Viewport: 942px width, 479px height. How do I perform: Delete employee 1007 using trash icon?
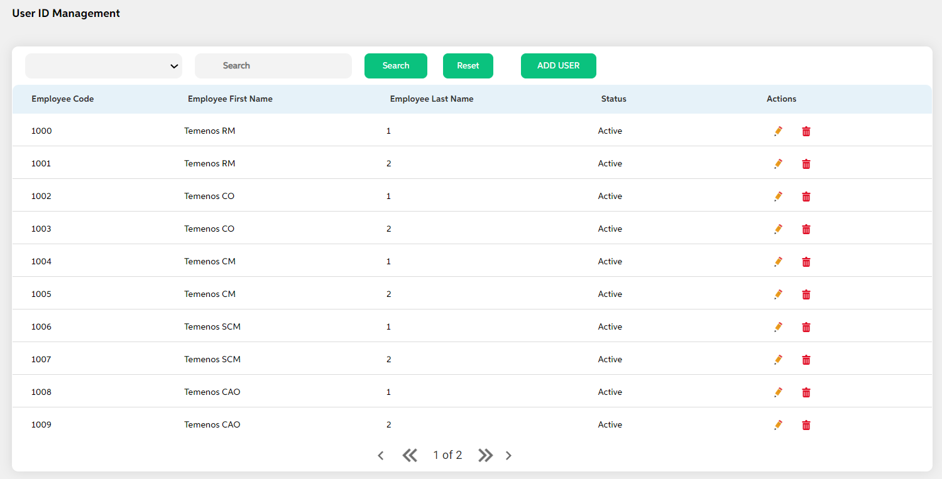806,360
